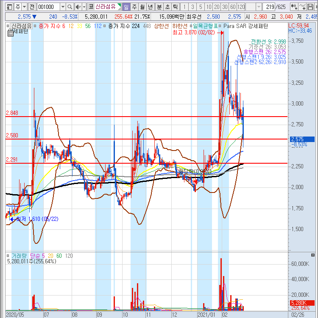Select the 일 daily period tab
This screenshot has height=318, width=318.
coord(126,7)
